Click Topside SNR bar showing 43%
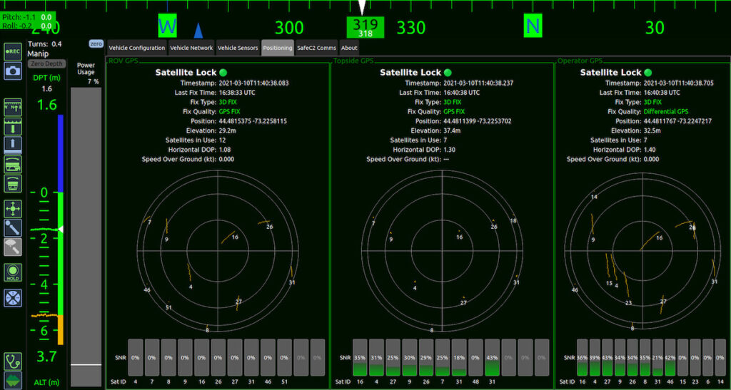This screenshot has height=390, width=731. [x=493, y=357]
